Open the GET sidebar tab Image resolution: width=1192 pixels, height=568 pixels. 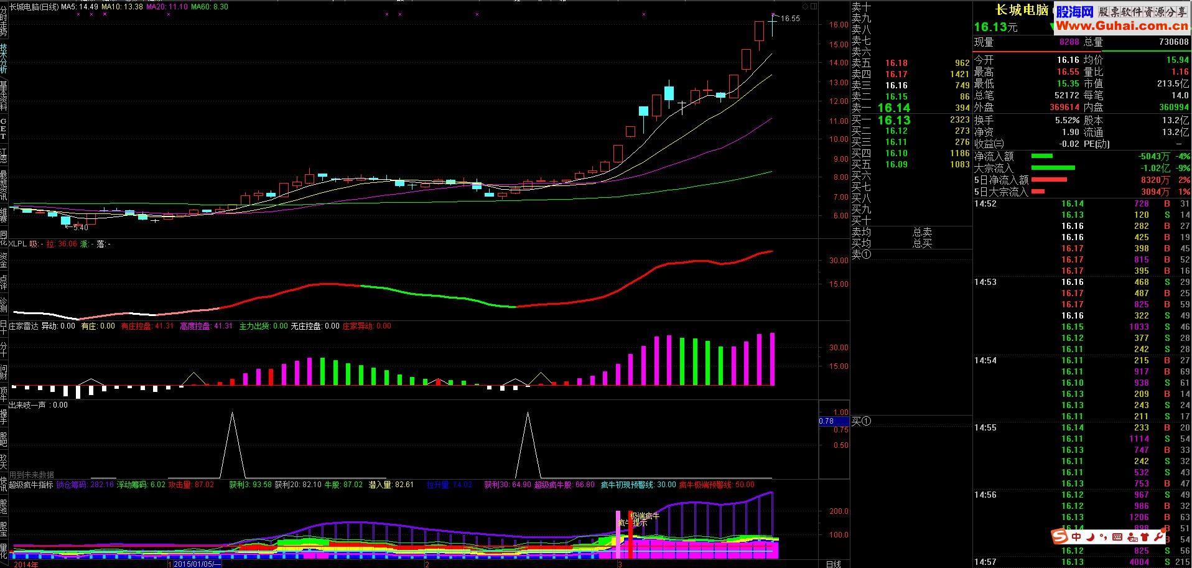pos(4,129)
